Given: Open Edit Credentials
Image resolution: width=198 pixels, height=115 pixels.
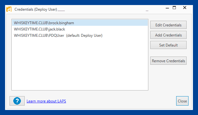Looking at the screenshot, I should pos(168,25).
